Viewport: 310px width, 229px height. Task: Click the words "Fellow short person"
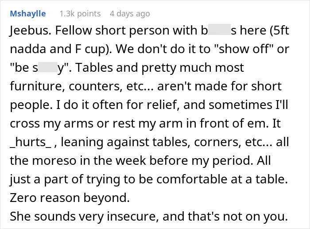pyautogui.click(x=112, y=31)
